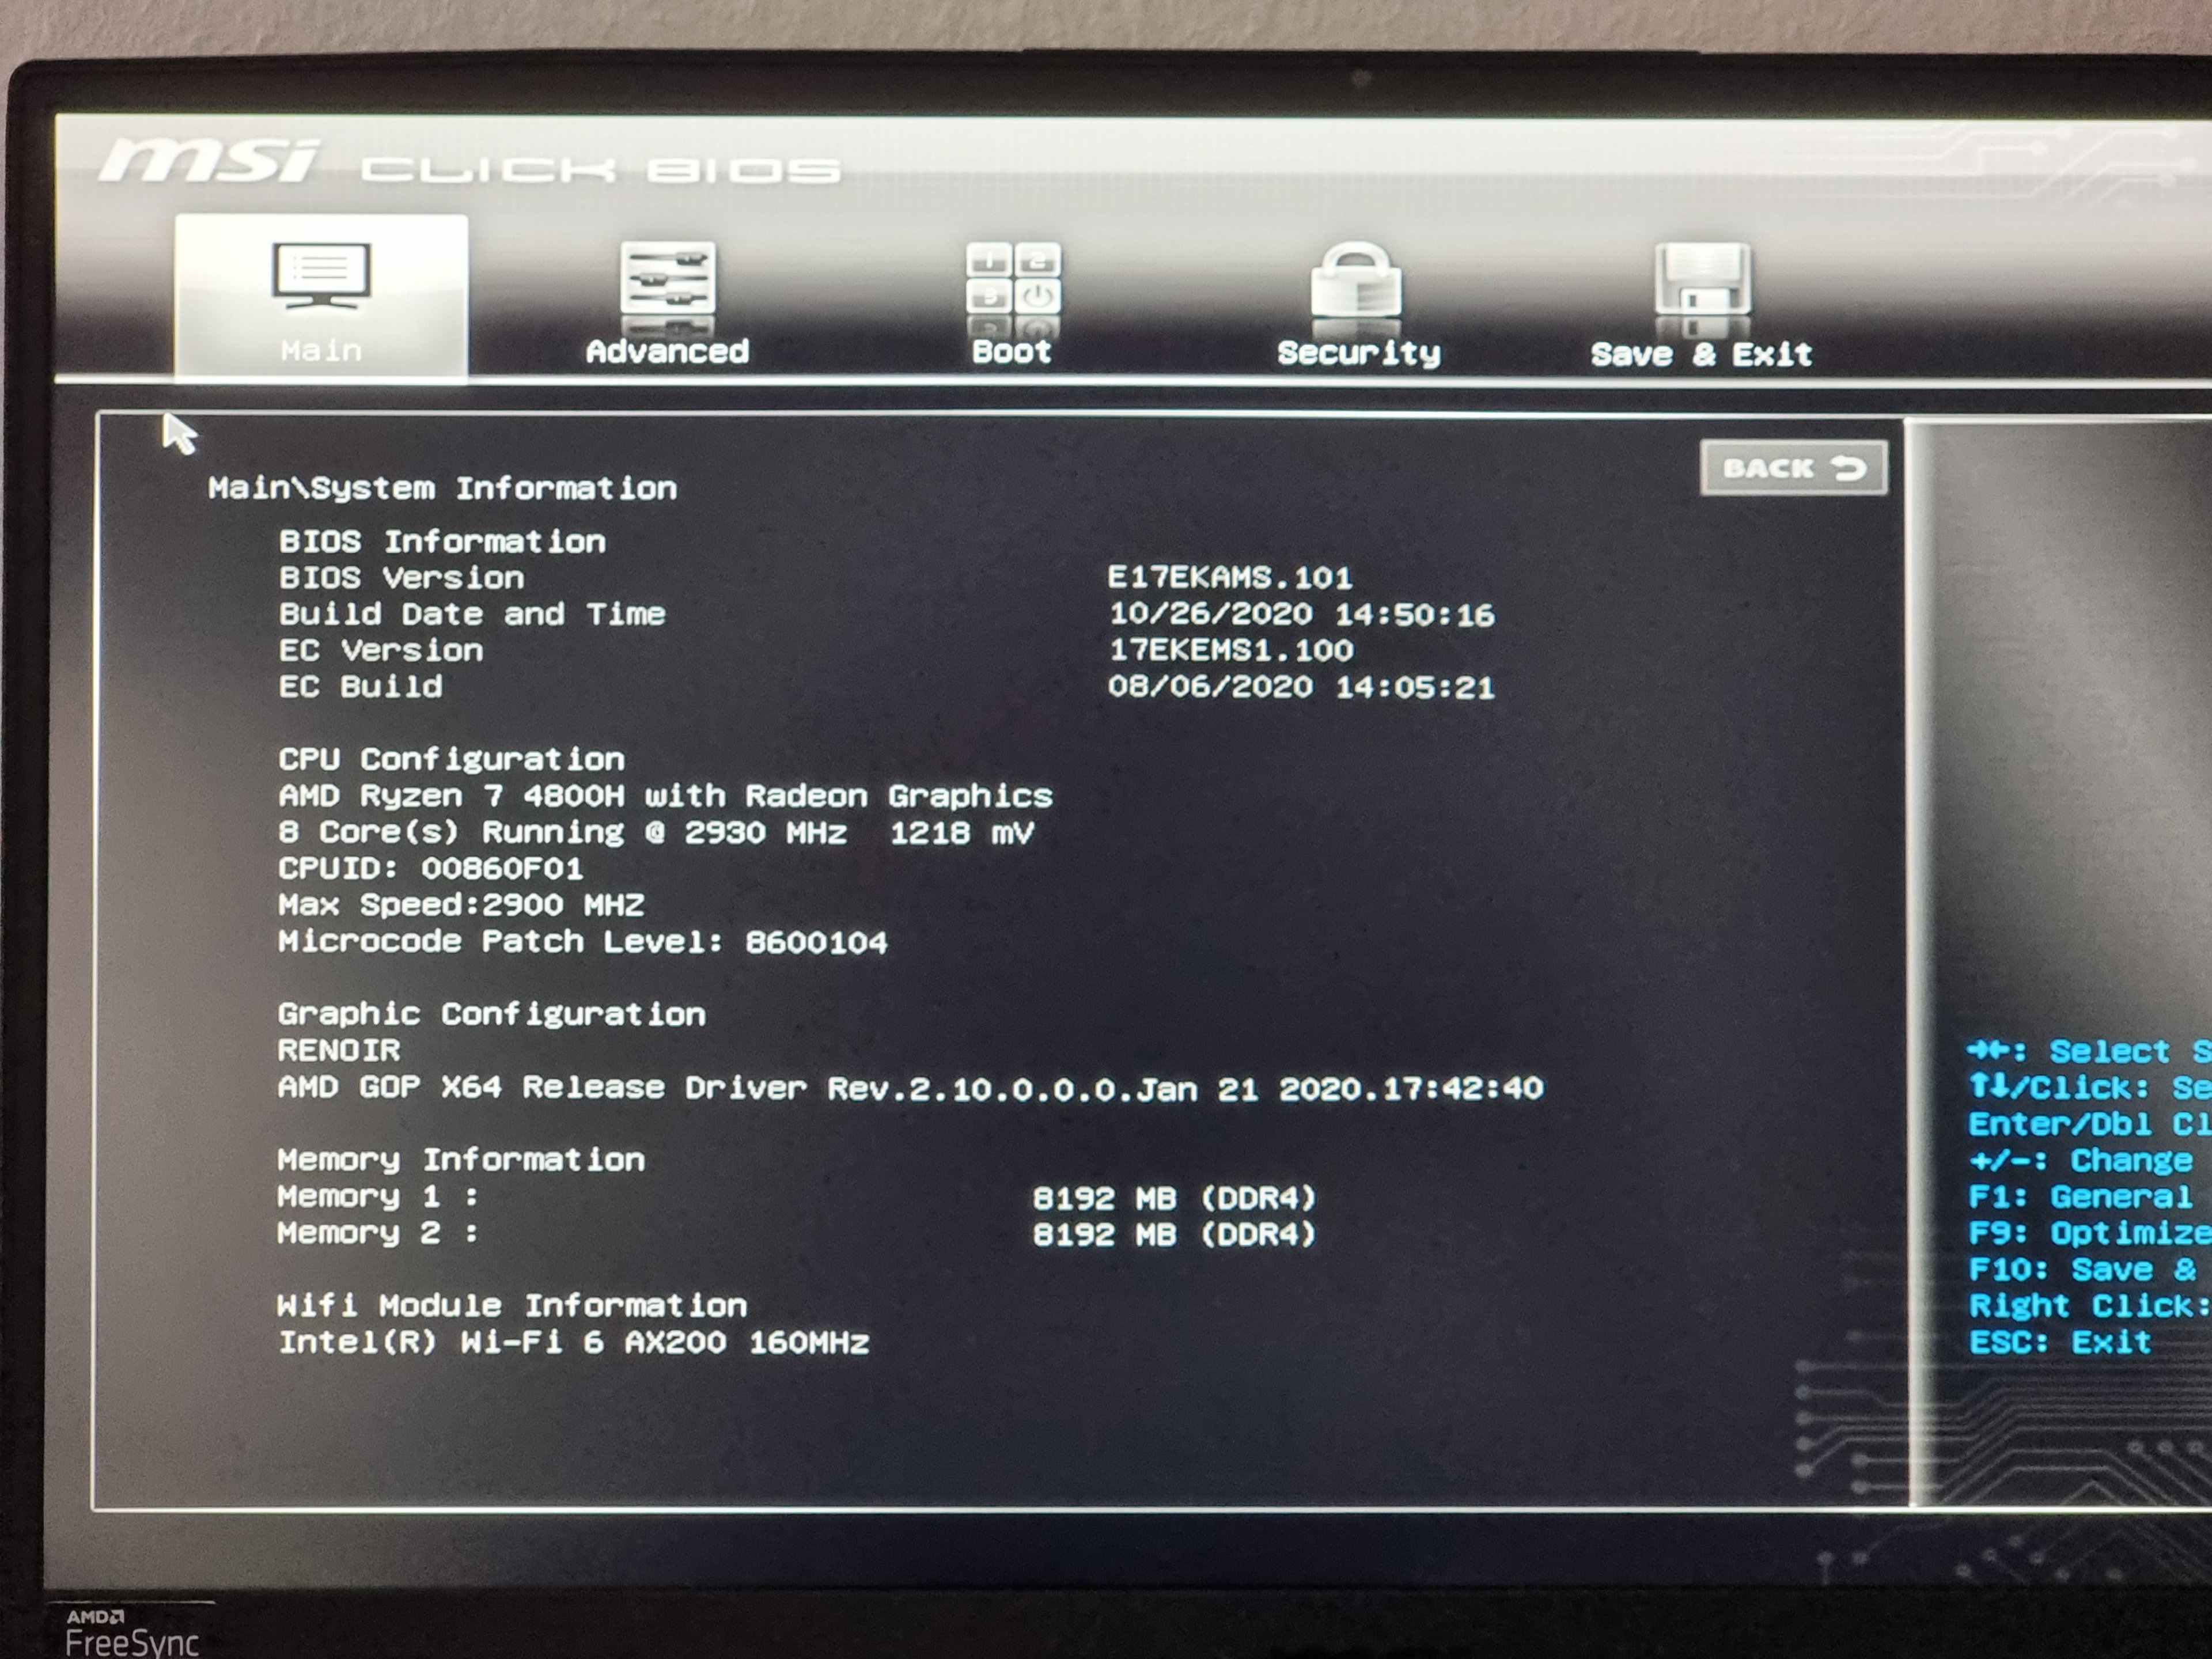Viewport: 2212px width, 1659px height.
Task: Select the Boot tab label
Action: (x=1011, y=352)
